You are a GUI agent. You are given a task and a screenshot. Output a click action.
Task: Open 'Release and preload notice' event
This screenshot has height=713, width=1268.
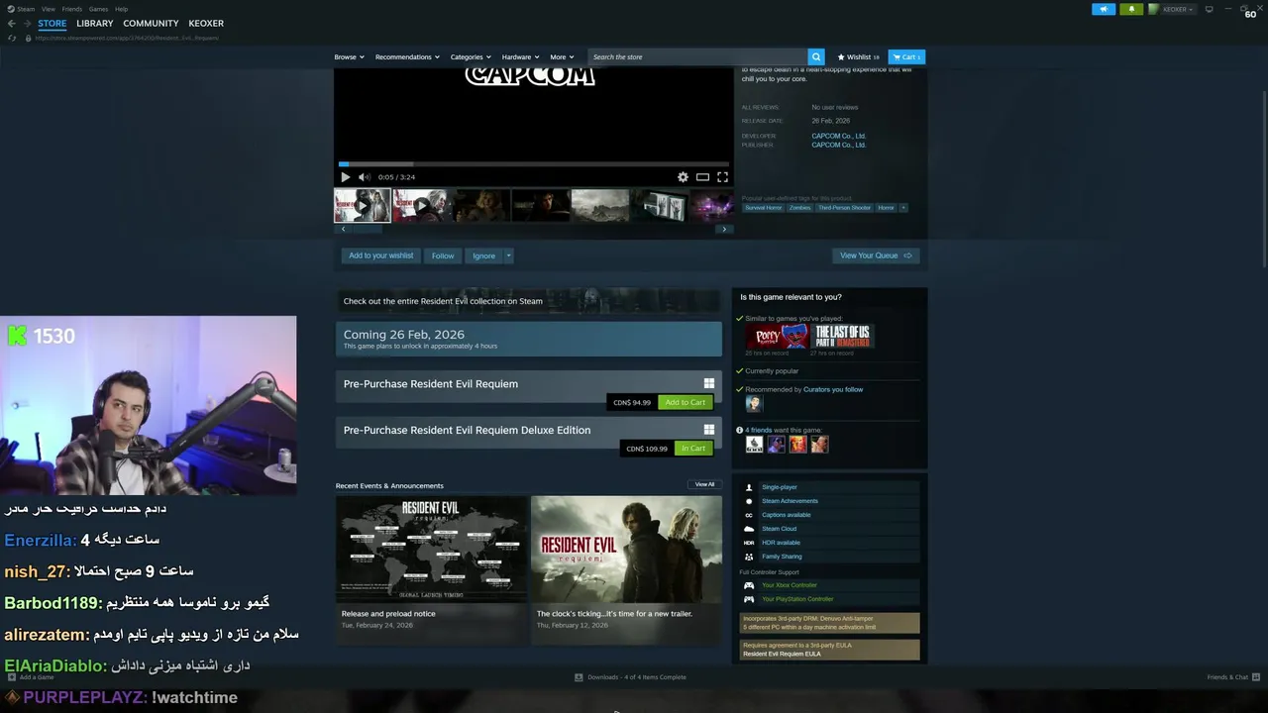(x=431, y=568)
